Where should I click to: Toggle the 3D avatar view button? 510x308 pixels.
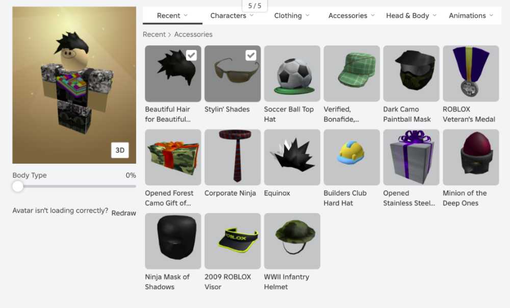tap(120, 150)
